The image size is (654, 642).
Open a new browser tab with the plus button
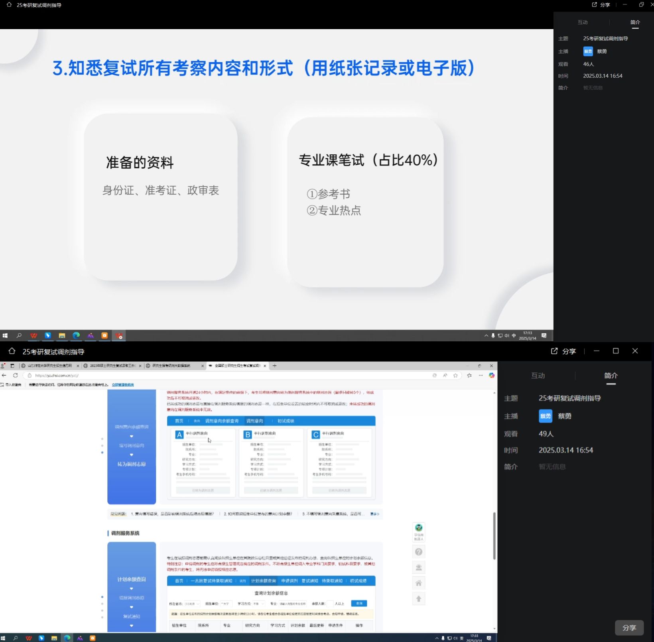pos(274,366)
